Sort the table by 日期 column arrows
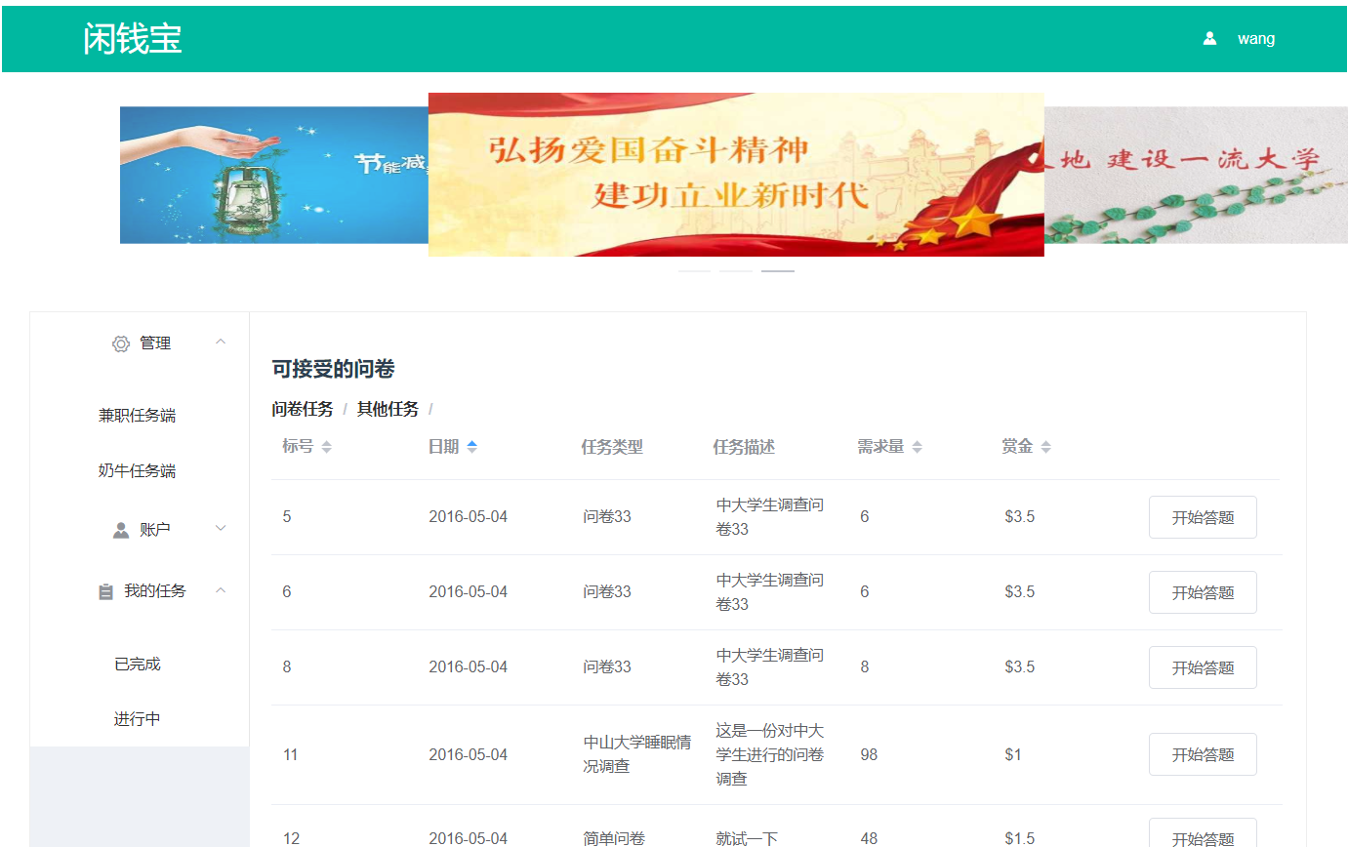This screenshot has width=1348, height=847. click(472, 447)
